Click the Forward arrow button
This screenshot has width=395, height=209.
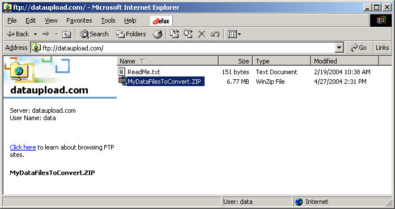[x=46, y=34]
